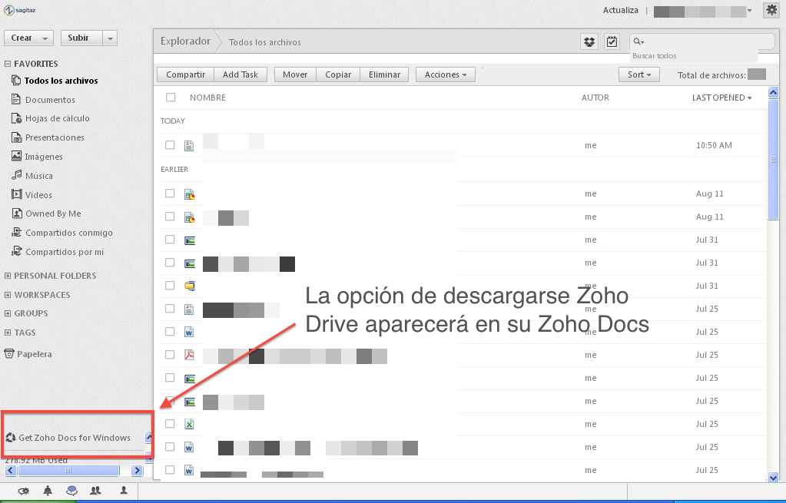Select Todos los archivos in Favorites
Viewport: 786px width, 503px height.
click(x=60, y=81)
